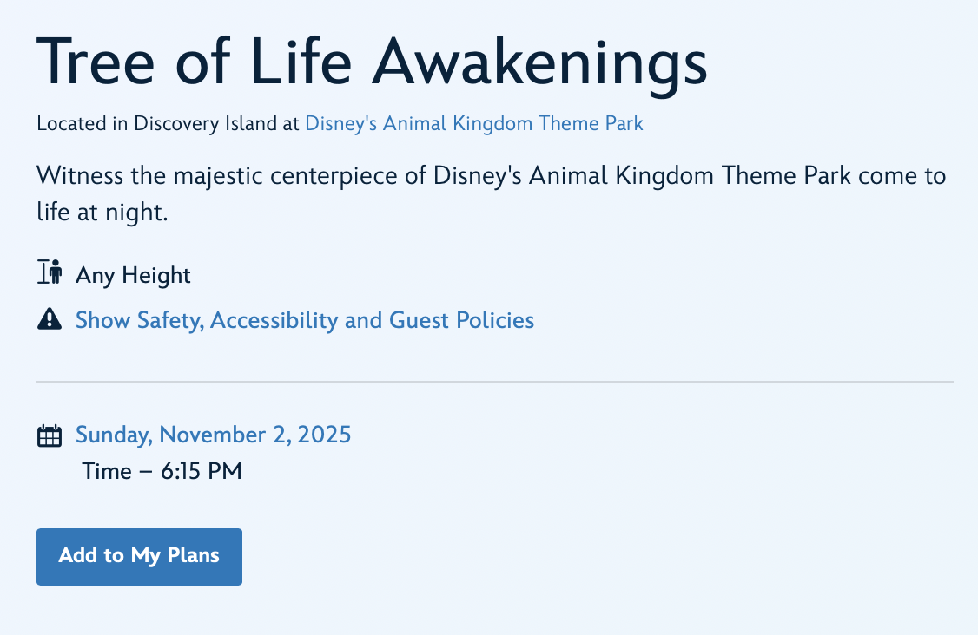Click the Tree of Life Awakenings heading
Image resolution: width=978 pixels, height=635 pixels.
point(371,62)
